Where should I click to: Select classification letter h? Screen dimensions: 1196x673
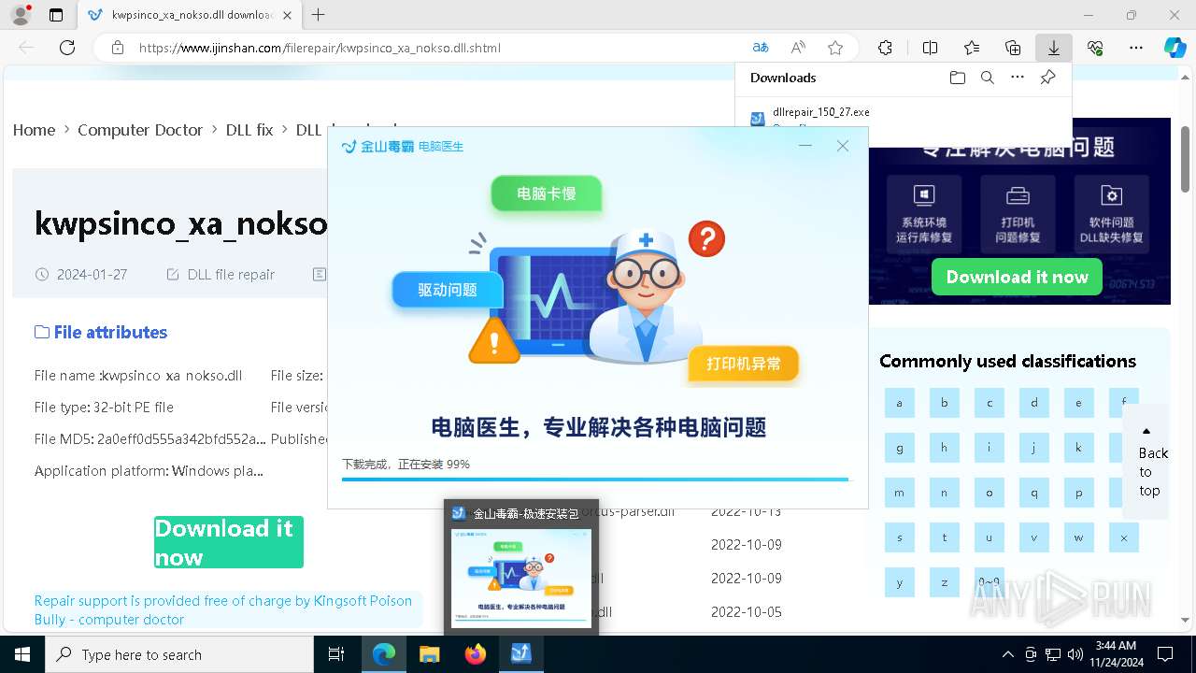click(x=944, y=448)
